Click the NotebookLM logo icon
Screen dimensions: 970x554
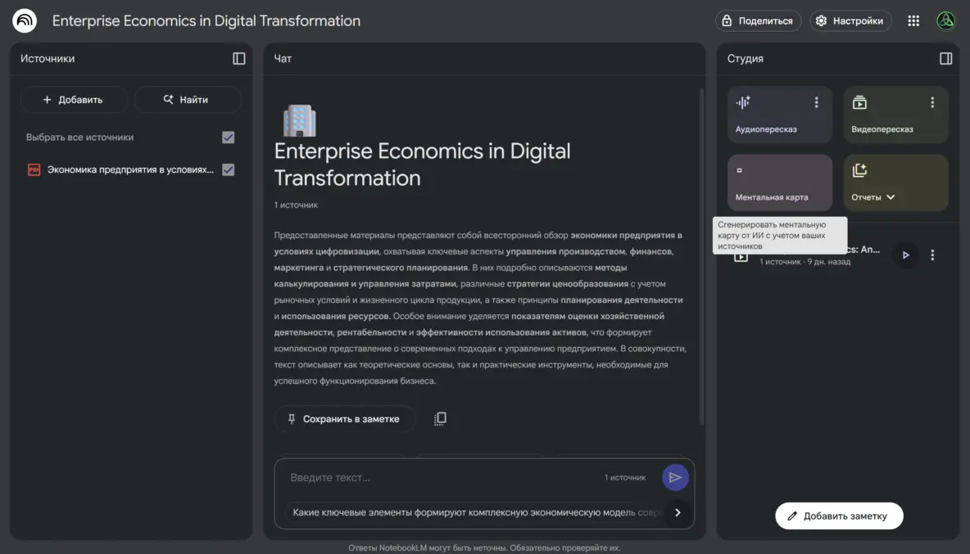pos(25,21)
